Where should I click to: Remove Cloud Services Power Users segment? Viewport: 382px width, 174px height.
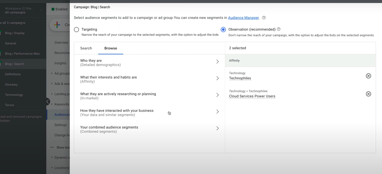point(368,94)
